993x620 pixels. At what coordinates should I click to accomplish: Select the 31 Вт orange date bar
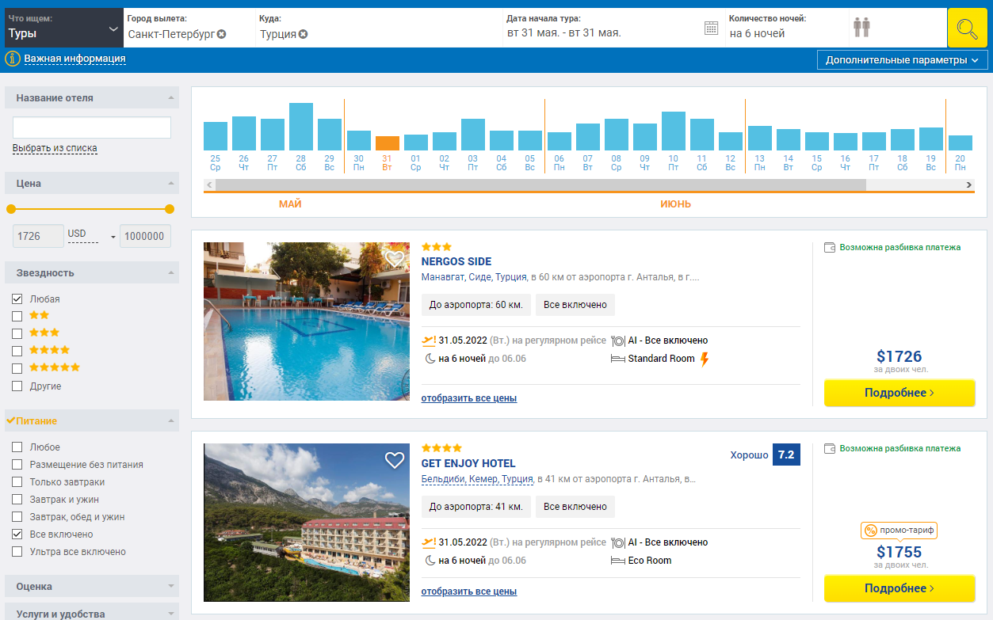coord(387,143)
